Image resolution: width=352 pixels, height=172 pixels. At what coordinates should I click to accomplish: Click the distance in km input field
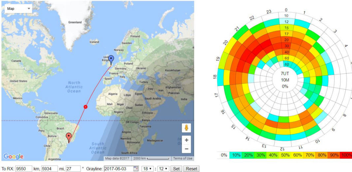click(24, 169)
